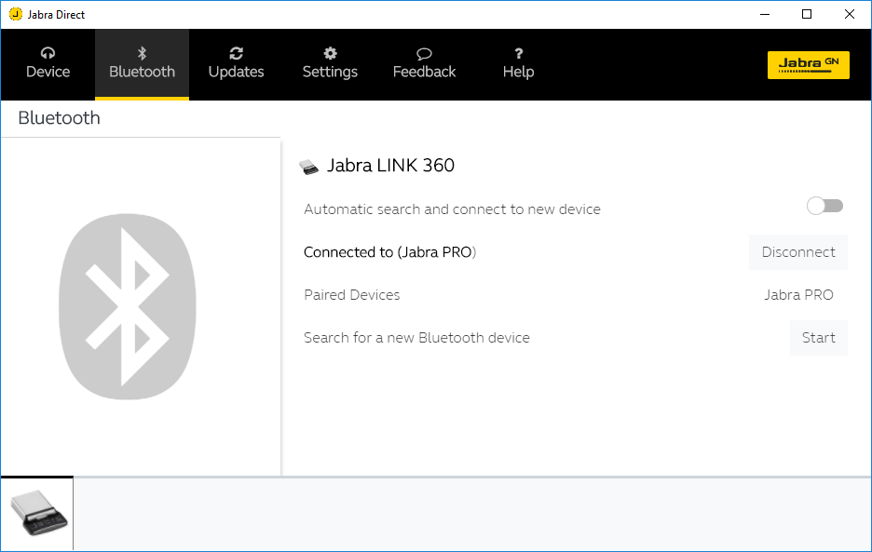Start searching for a new Bluetooth device
Image resolution: width=872 pixels, height=552 pixels.
click(818, 338)
